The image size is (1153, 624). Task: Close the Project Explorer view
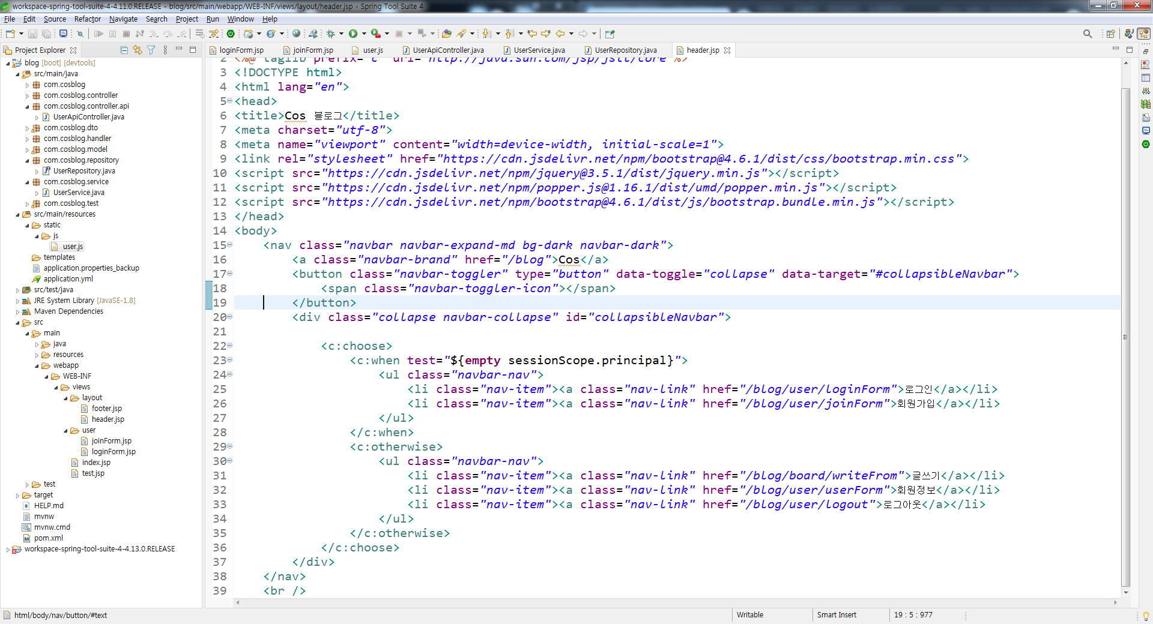[73, 50]
